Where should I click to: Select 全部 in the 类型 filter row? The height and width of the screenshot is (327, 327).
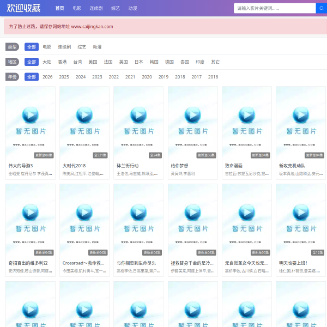[x=32, y=47]
